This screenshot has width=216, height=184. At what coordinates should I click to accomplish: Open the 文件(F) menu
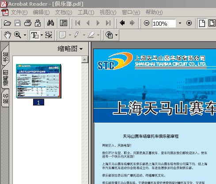tap(19, 12)
